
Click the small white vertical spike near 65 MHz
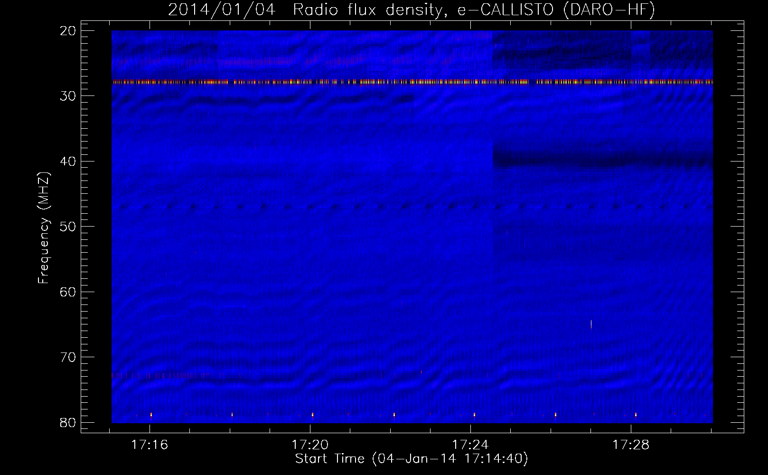click(591, 324)
